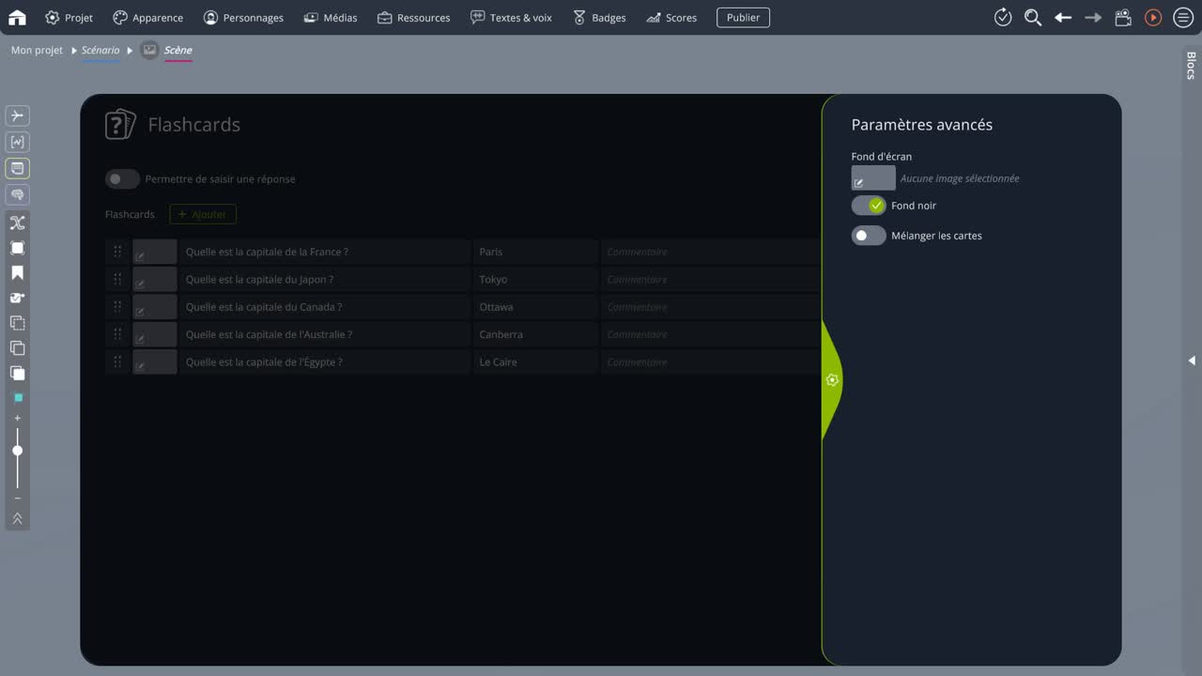Viewport: 1202px width, 676px height.
Task: Open the Badges menu
Action: coord(599,17)
